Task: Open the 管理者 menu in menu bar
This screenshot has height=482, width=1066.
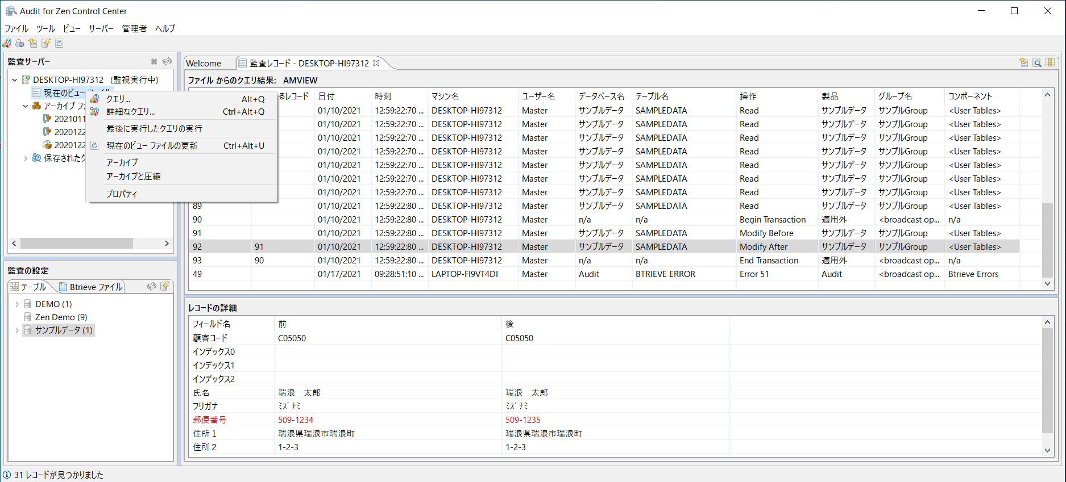Action: click(134, 28)
